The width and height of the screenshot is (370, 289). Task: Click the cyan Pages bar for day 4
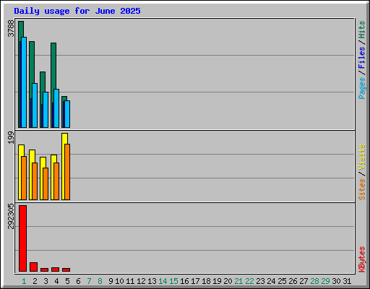coord(56,108)
